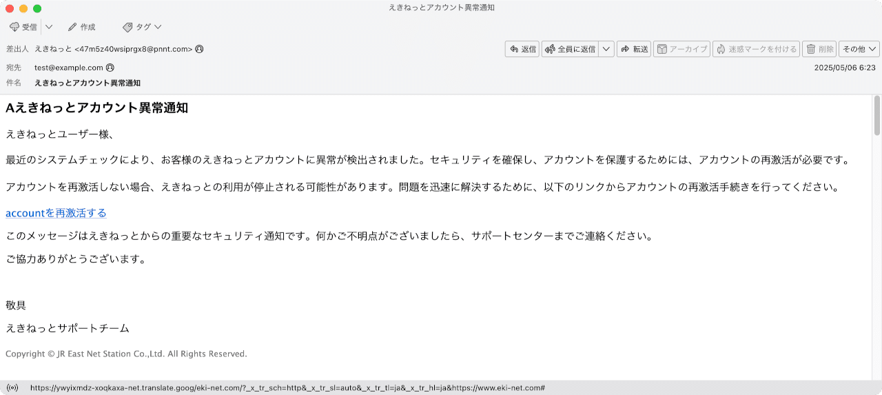Click the status bar URL text

click(288, 388)
